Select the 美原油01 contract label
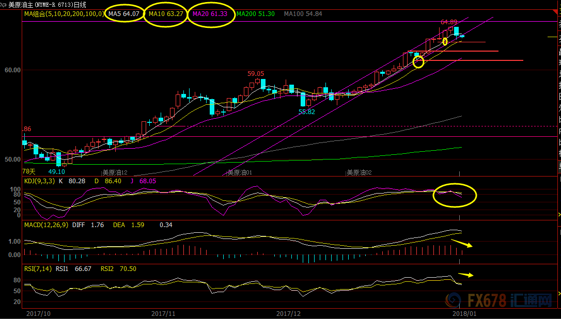This screenshot has width=561, height=319. coord(240,172)
